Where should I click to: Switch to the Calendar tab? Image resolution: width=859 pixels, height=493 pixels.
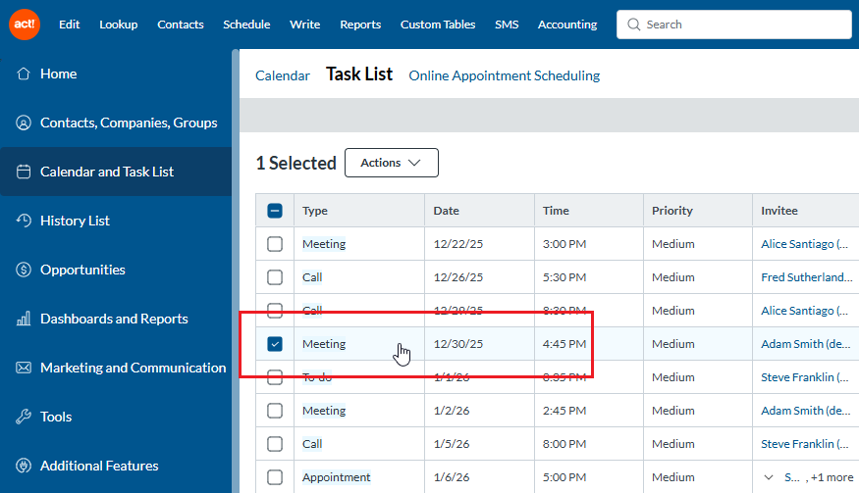[283, 75]
